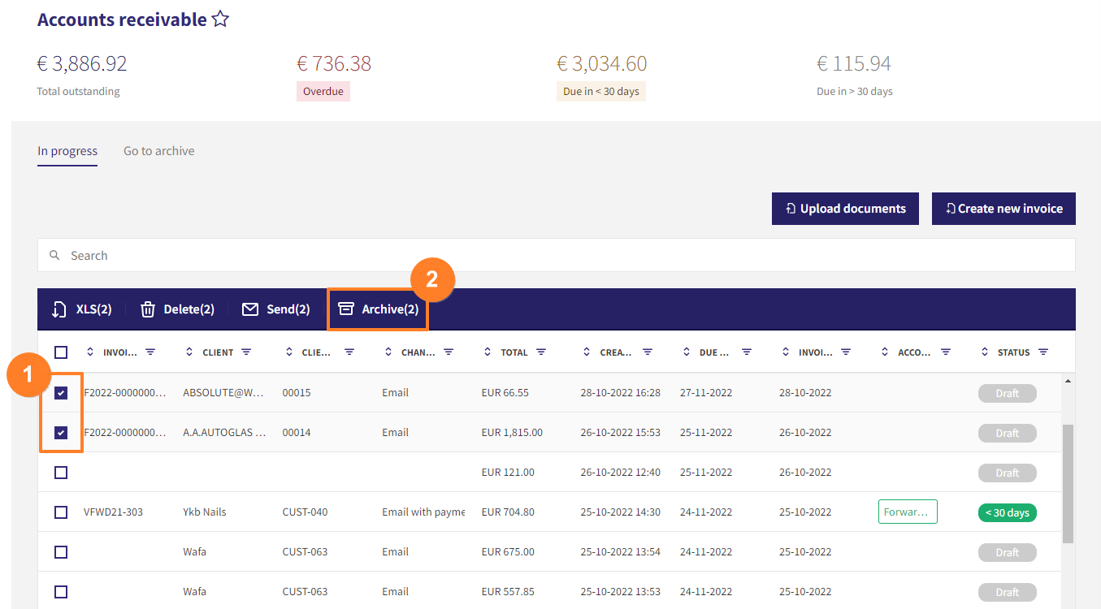Delete the two selected invoices
1101x609 pixels.
tap(177, 309)
